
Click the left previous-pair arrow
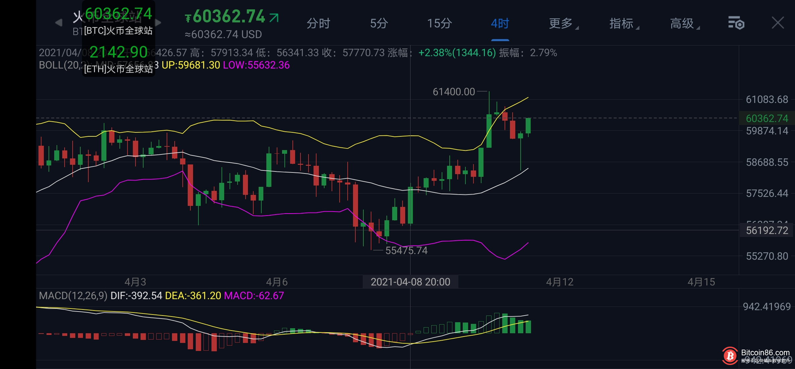[x=59, y=23]
